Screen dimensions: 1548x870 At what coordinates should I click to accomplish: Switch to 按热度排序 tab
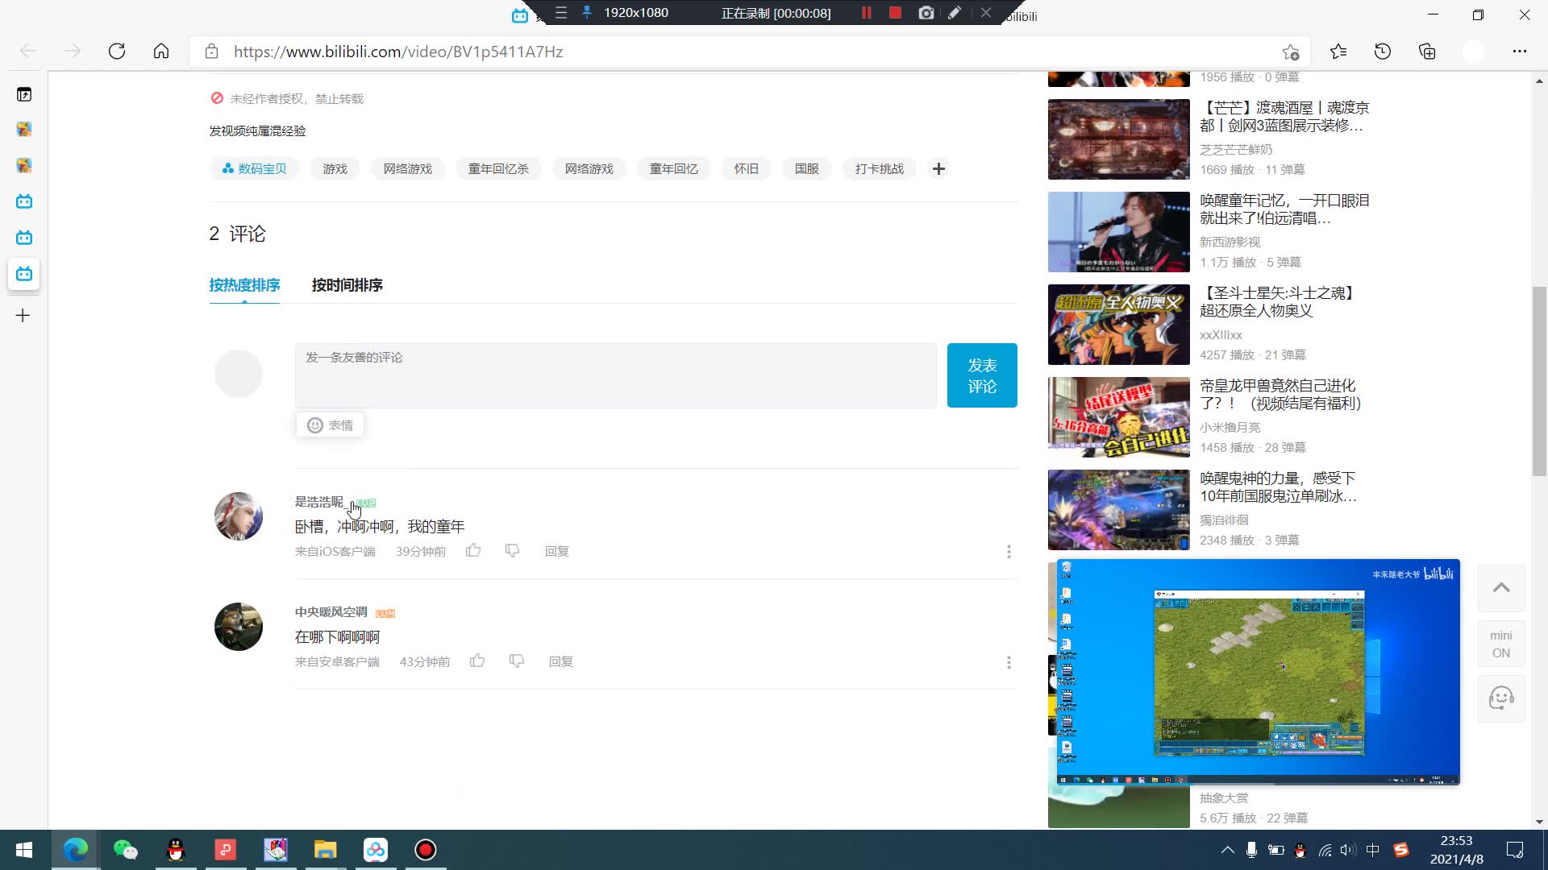point(244,285)
